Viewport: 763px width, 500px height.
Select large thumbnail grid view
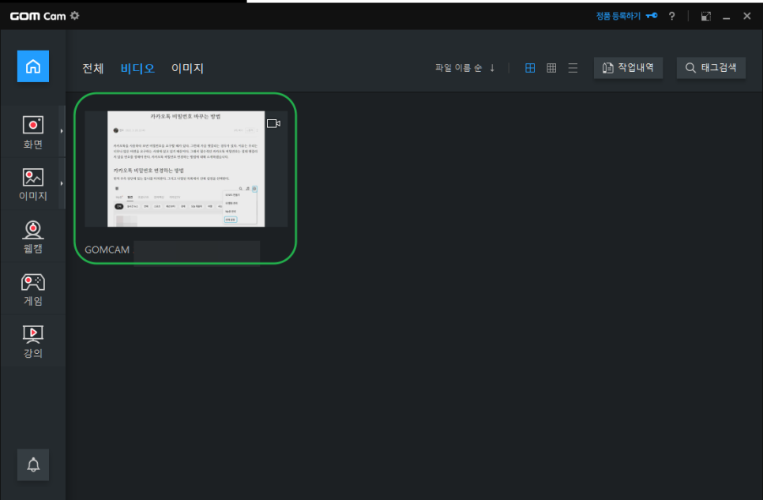click(530, 68)
